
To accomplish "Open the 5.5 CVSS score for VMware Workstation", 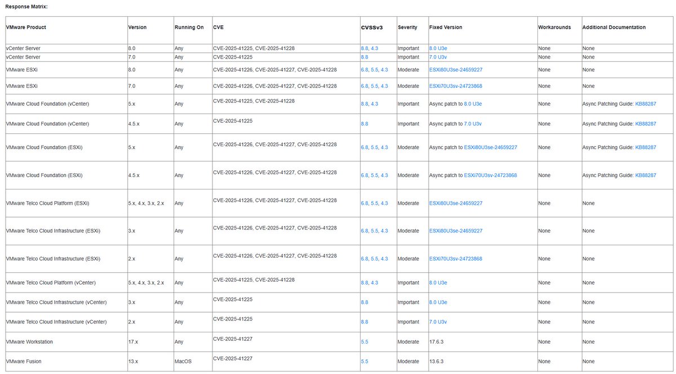I will [x=364, y=342].
